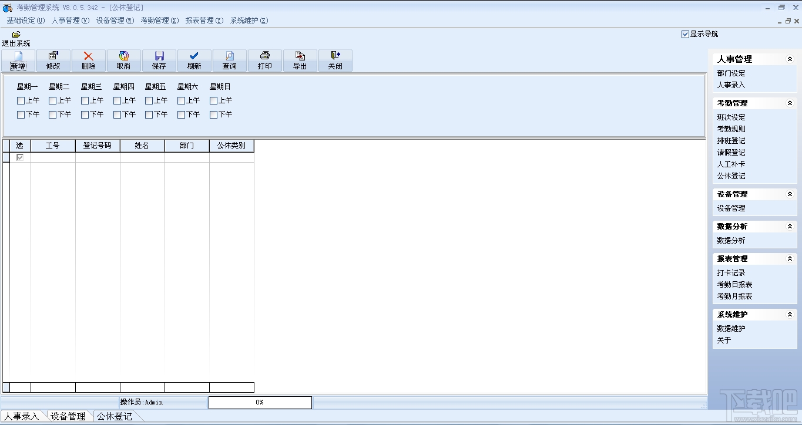Collapse the 人事管理 navigation section chevron
The height and width of the screenshot is (425, 802).
coord(790,59)
